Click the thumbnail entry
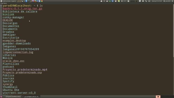This screenshot has width=174, height=98. pos(10,87)
